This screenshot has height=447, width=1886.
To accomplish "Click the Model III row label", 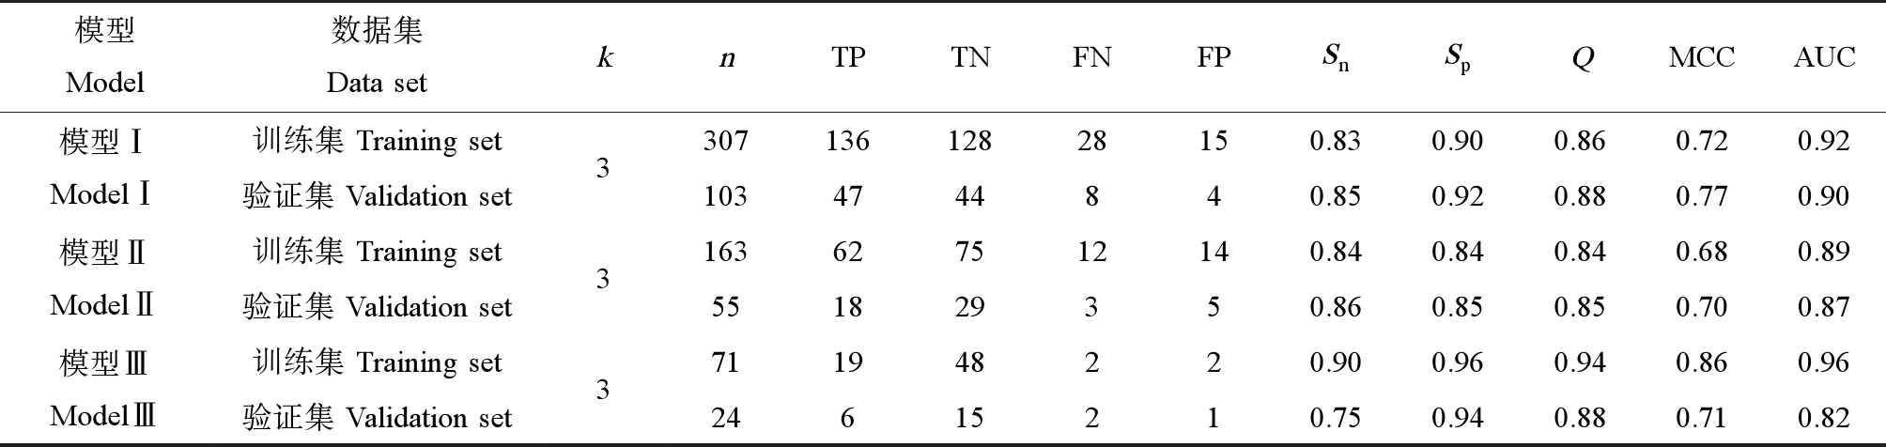I will 102,390.
